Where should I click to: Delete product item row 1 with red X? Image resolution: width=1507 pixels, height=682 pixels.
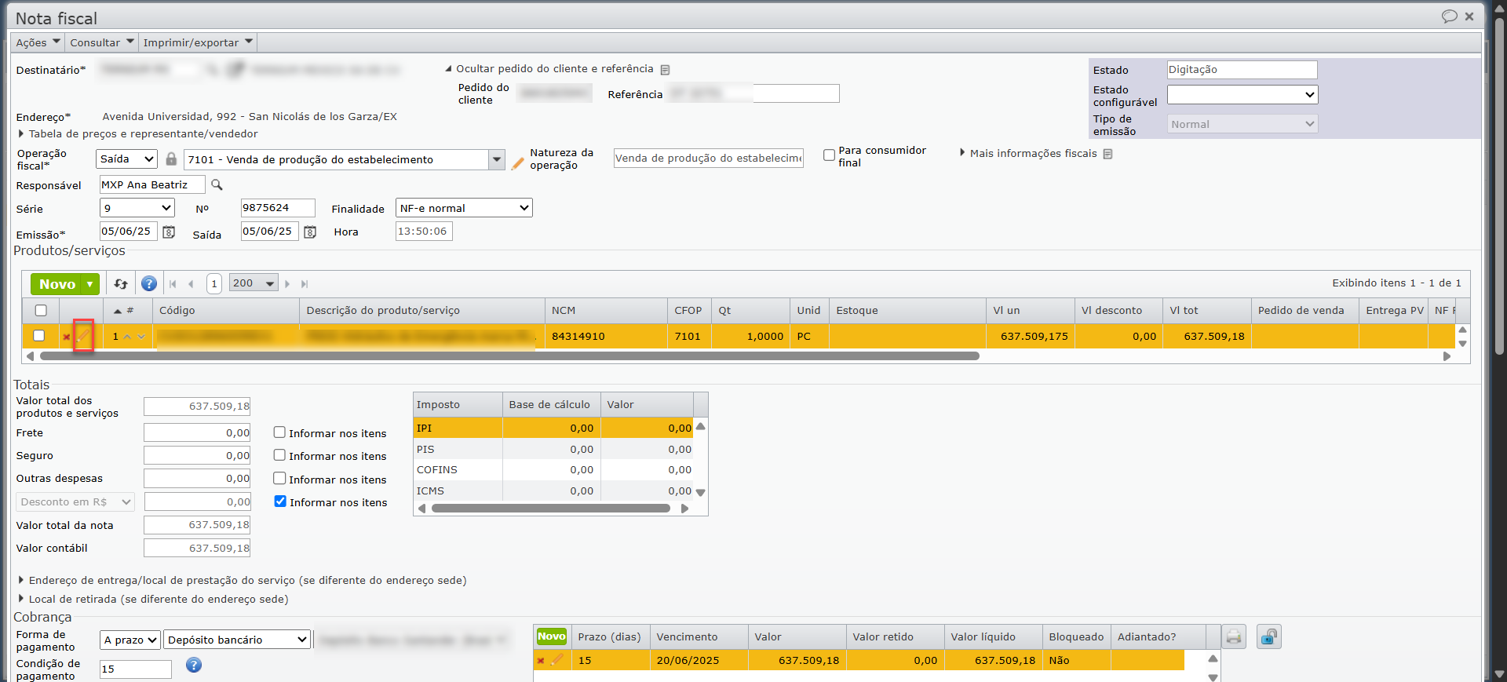coord(67,337)
